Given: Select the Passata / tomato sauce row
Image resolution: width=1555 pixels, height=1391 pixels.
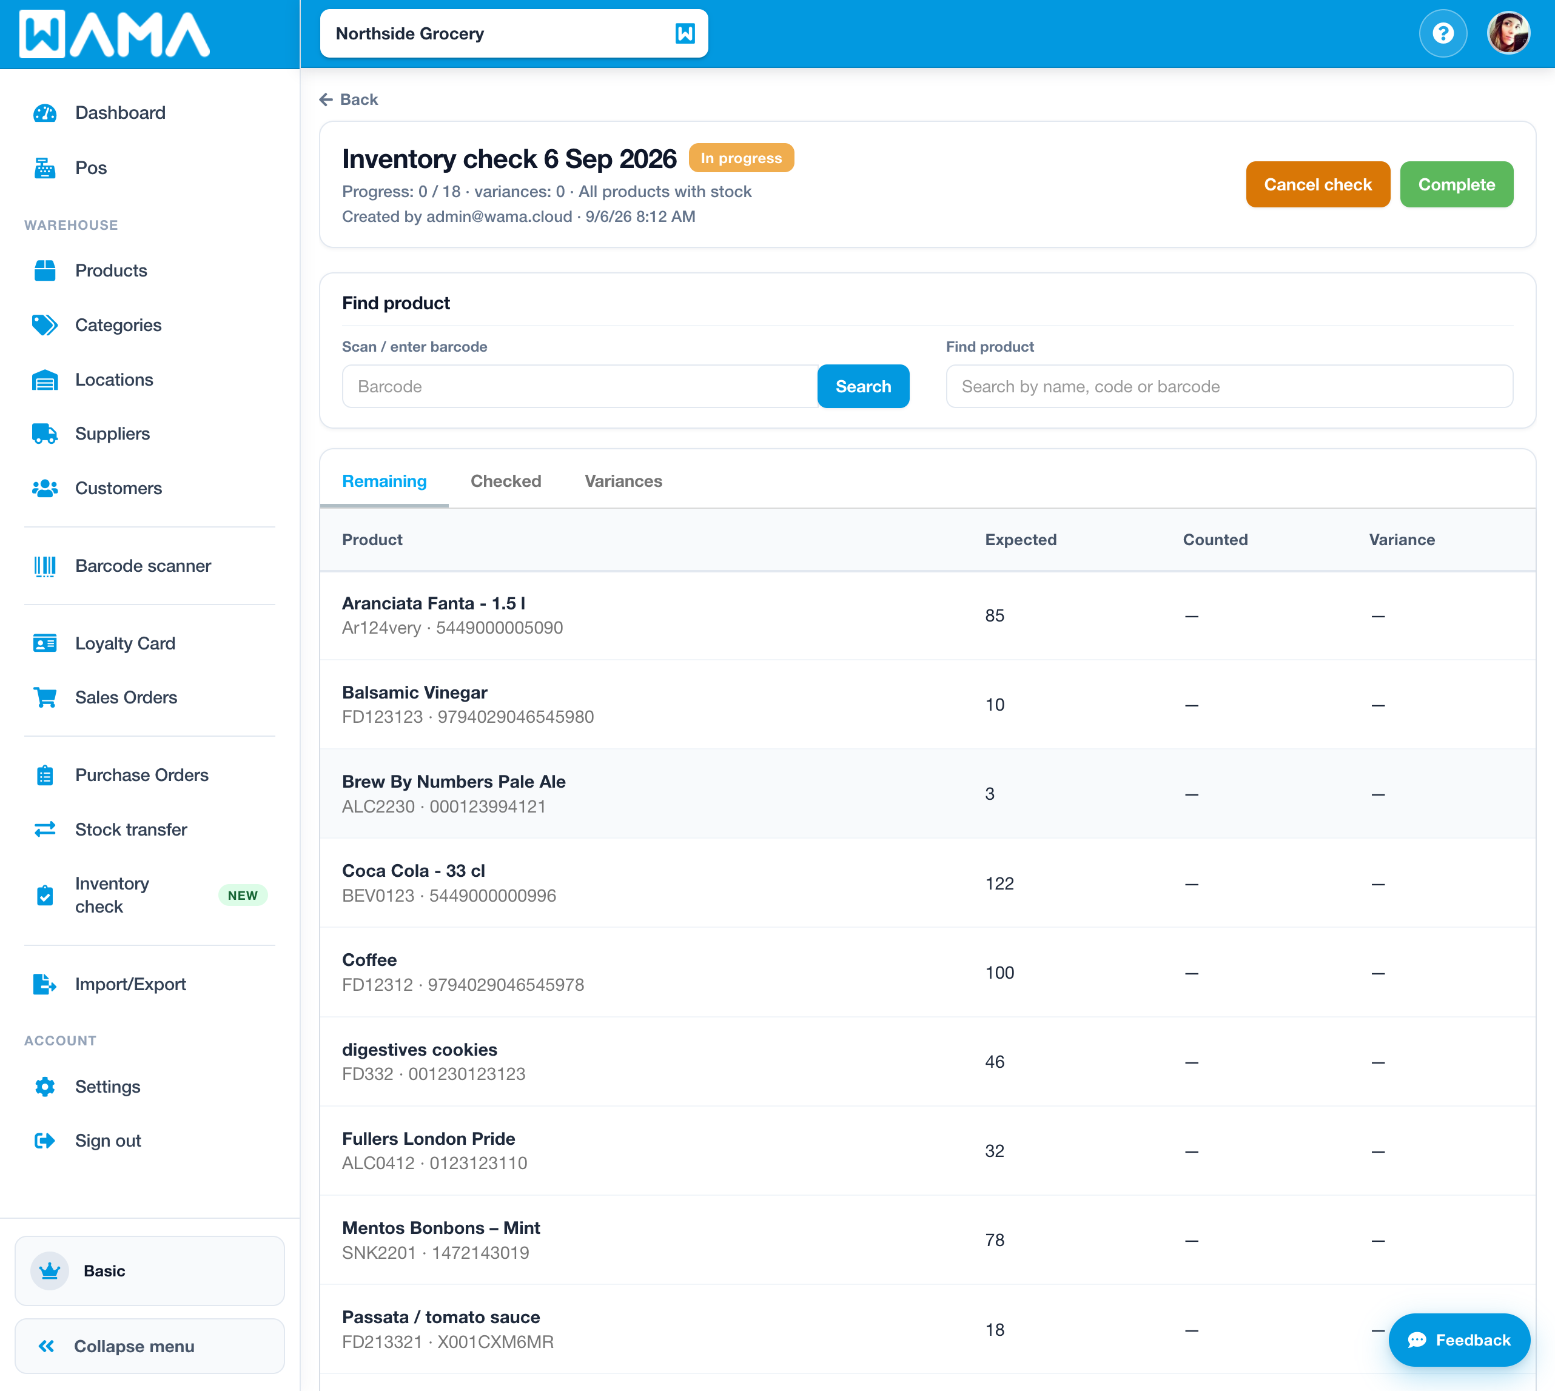Looking at the screenshot, I should coord(927,1330).
